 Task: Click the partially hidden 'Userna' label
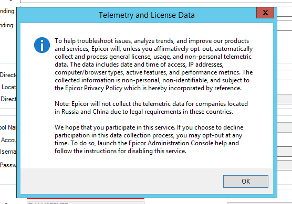pyautogui.click(x=8, y=152)
